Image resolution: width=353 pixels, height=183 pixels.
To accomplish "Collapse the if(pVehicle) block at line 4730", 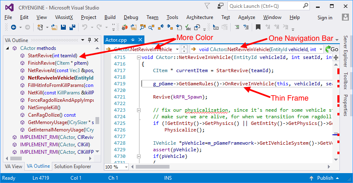I will coord(139,156).
